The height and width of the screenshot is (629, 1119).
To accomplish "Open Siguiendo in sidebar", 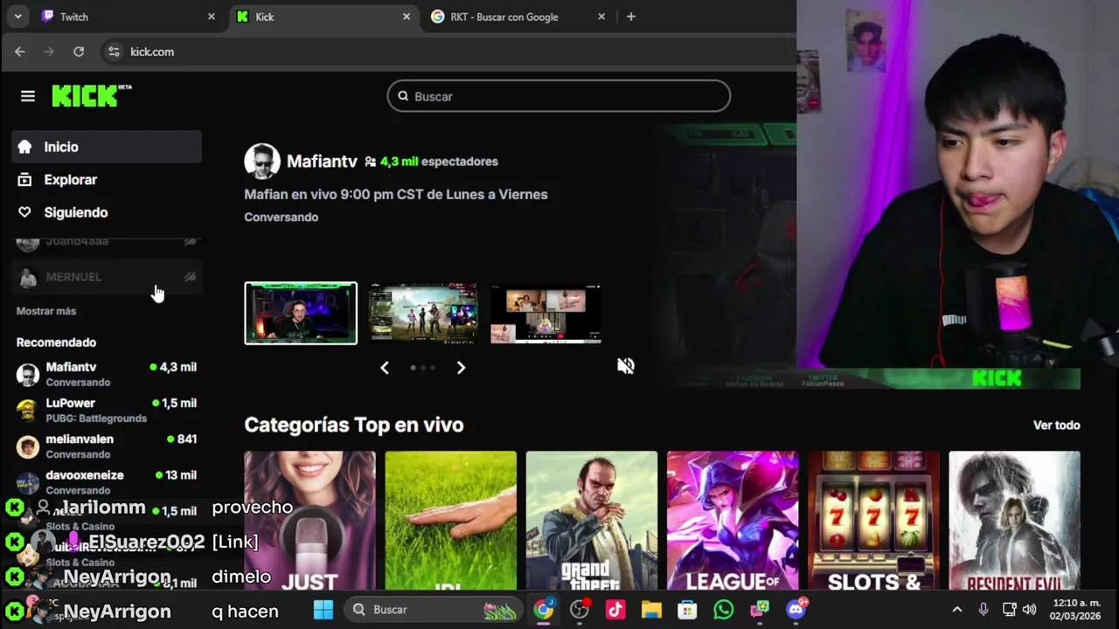I will (107, 212).
